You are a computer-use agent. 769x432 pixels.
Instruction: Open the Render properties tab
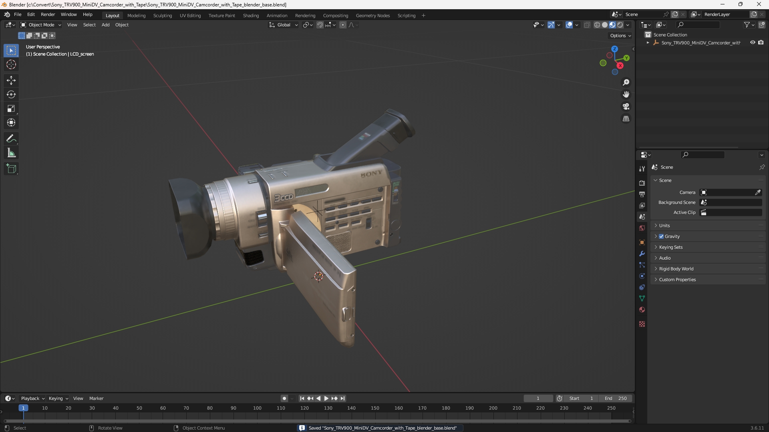(642, 183)
